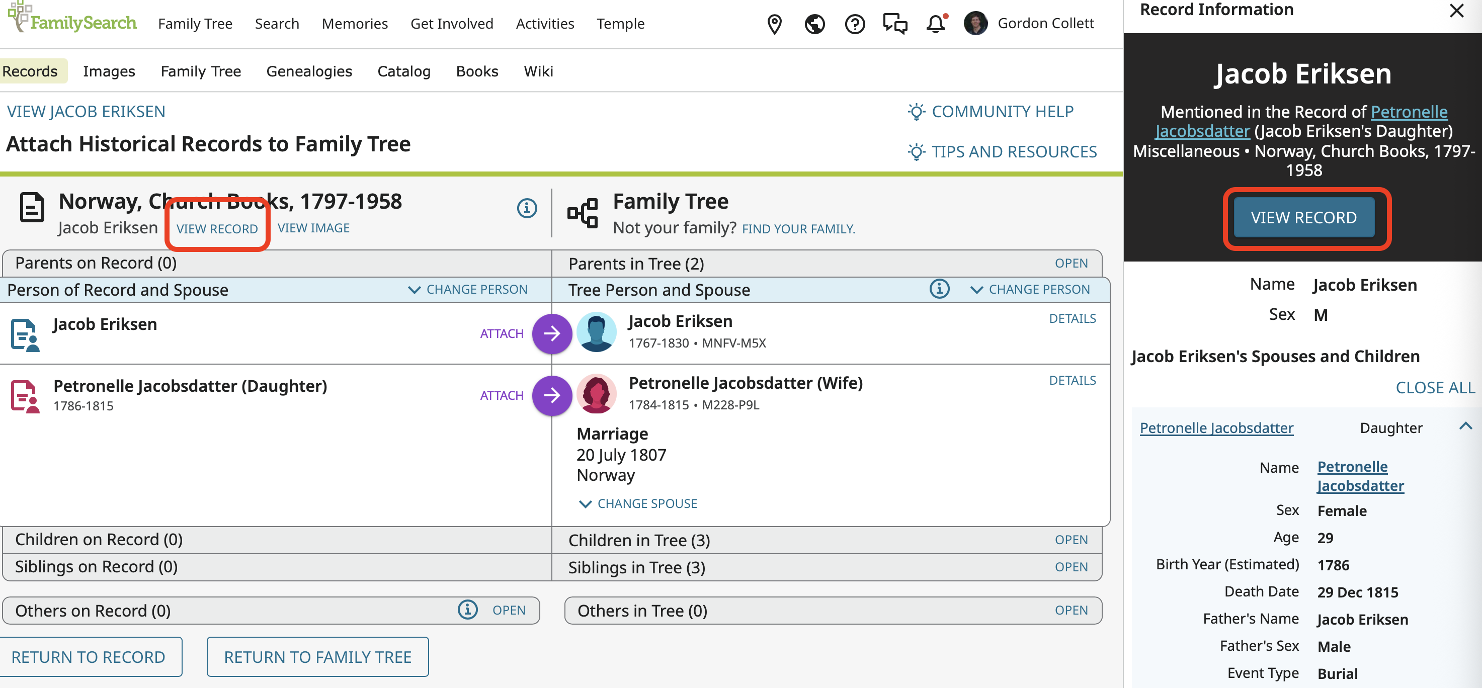Open the globe language selector icon
This screenshot has height=688, width=1482.
point(814,24)
